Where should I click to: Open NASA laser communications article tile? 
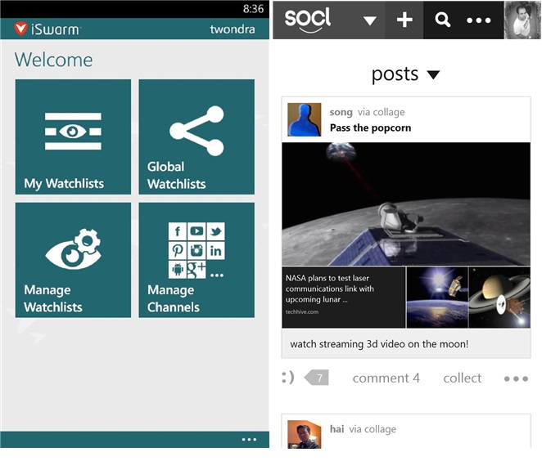tap(344, 297)
